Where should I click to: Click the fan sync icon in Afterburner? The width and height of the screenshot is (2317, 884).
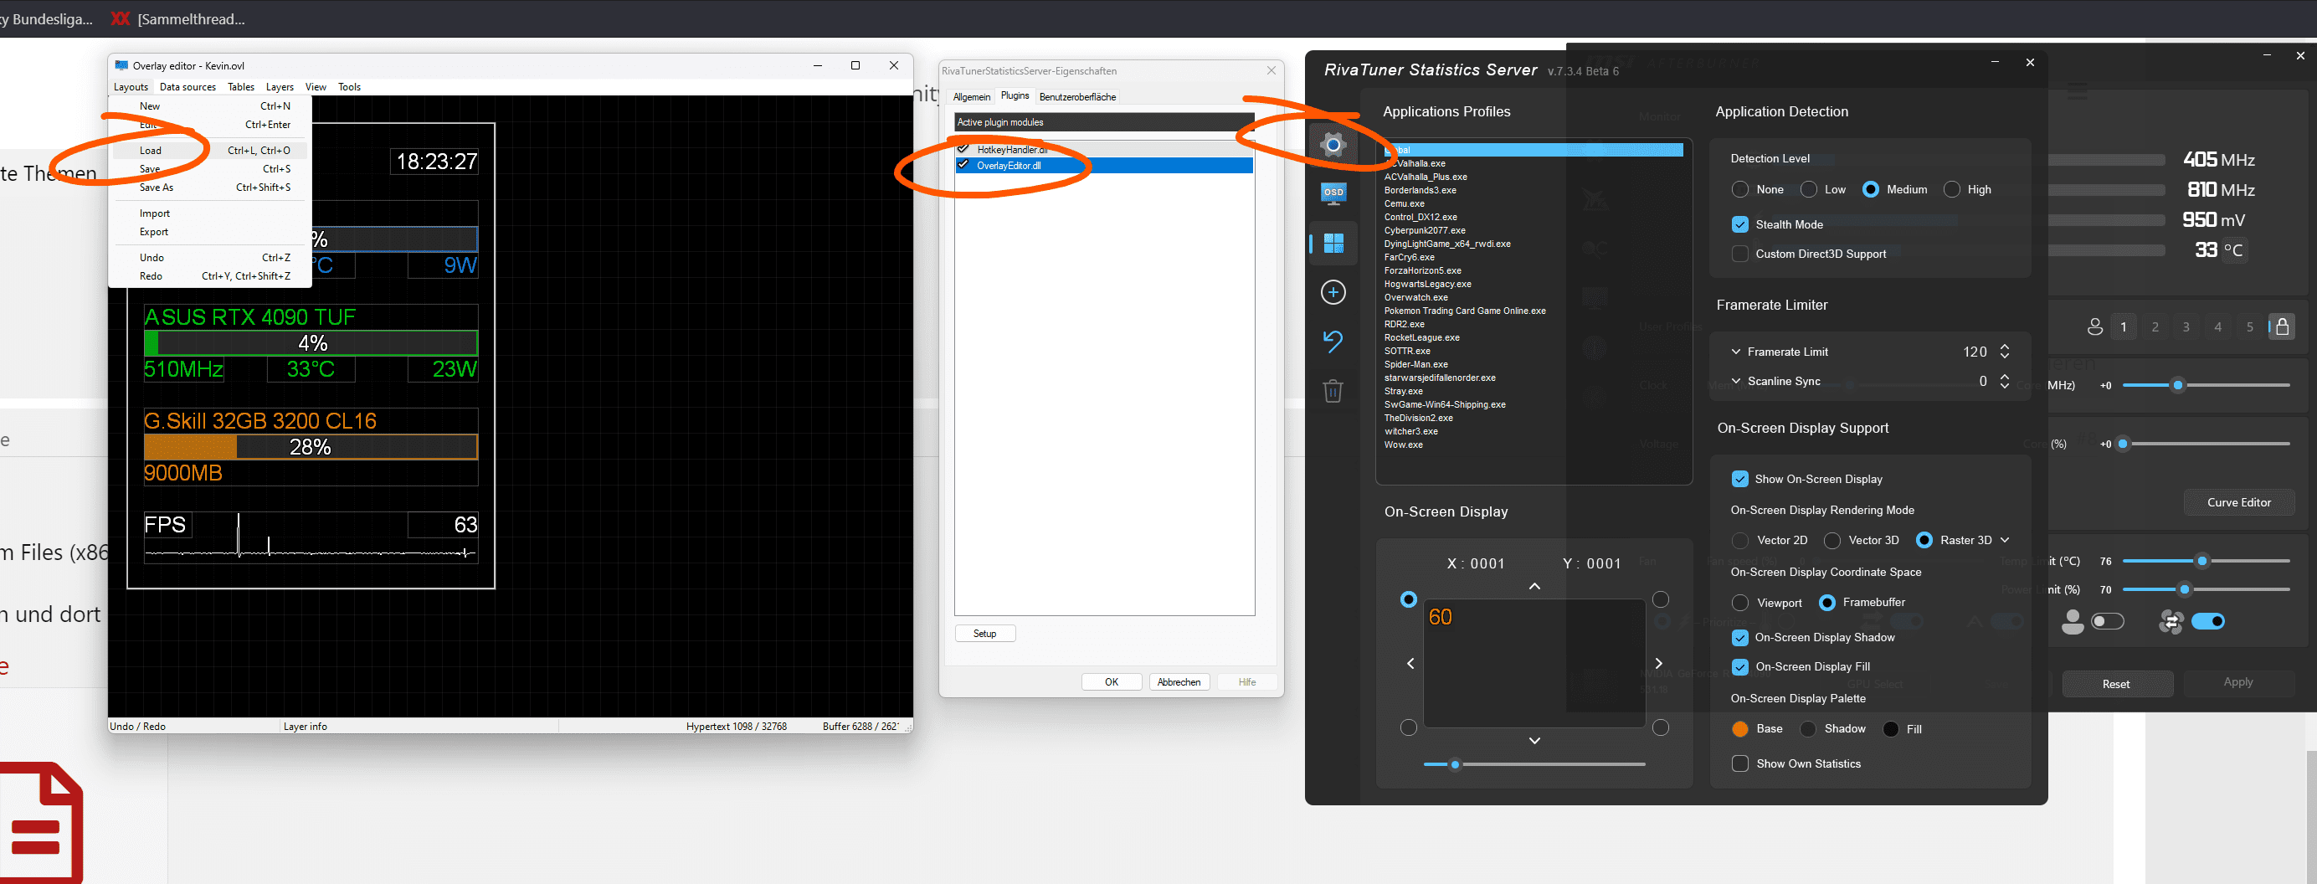click(2171, 621)
